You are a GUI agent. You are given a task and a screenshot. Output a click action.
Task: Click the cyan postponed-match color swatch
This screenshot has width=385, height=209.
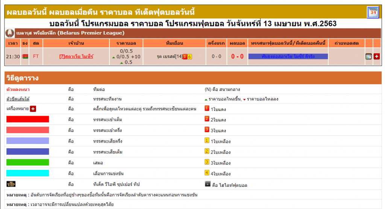28,173
